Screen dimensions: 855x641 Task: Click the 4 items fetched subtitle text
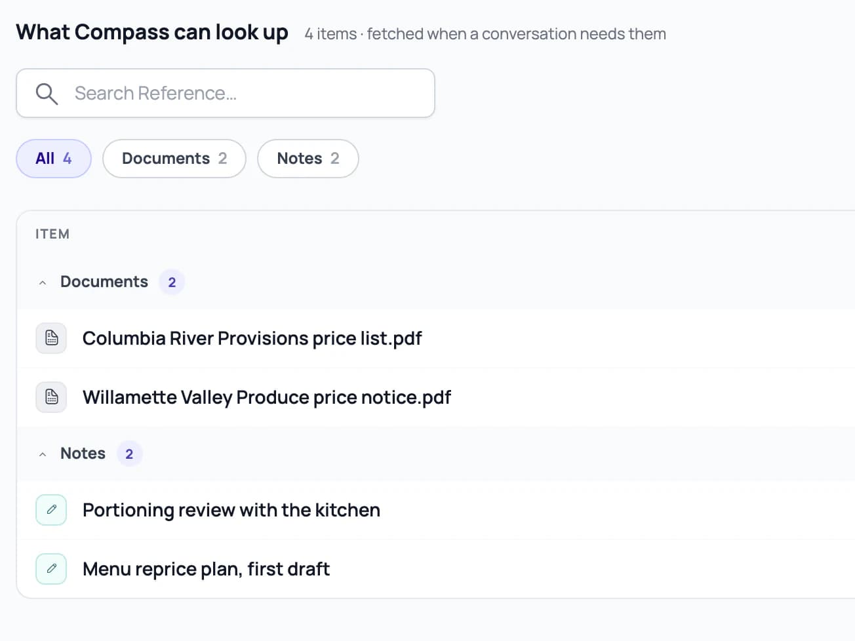[x=485, y=34]
